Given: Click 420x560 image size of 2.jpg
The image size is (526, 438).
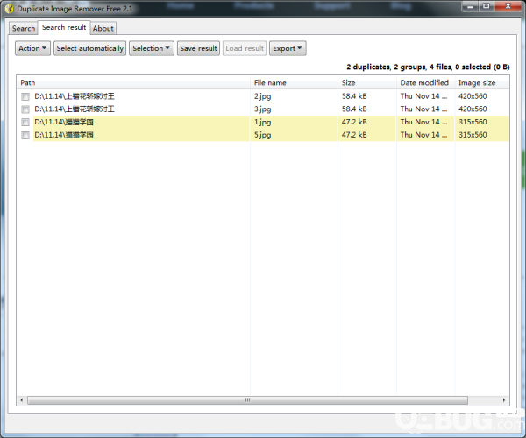Looking at the screenshot, I should 473,96.
